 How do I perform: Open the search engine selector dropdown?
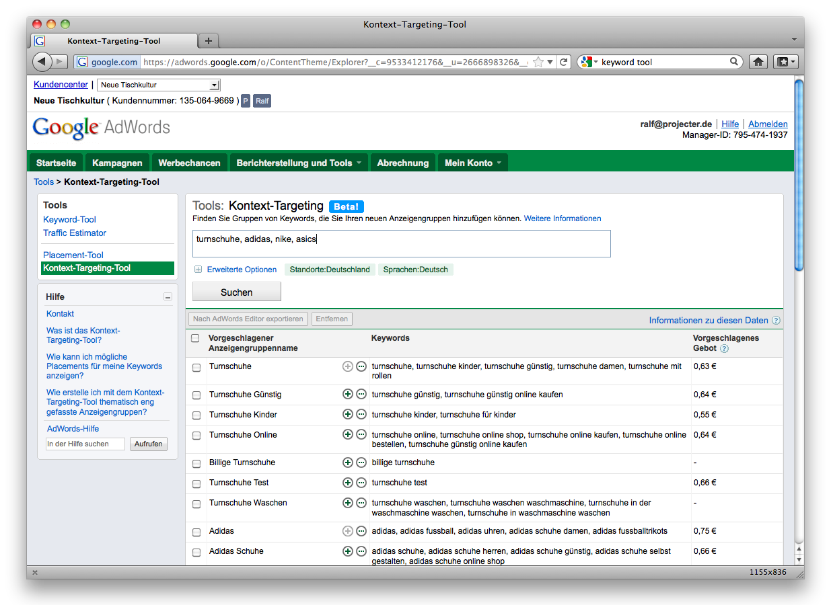589,62
